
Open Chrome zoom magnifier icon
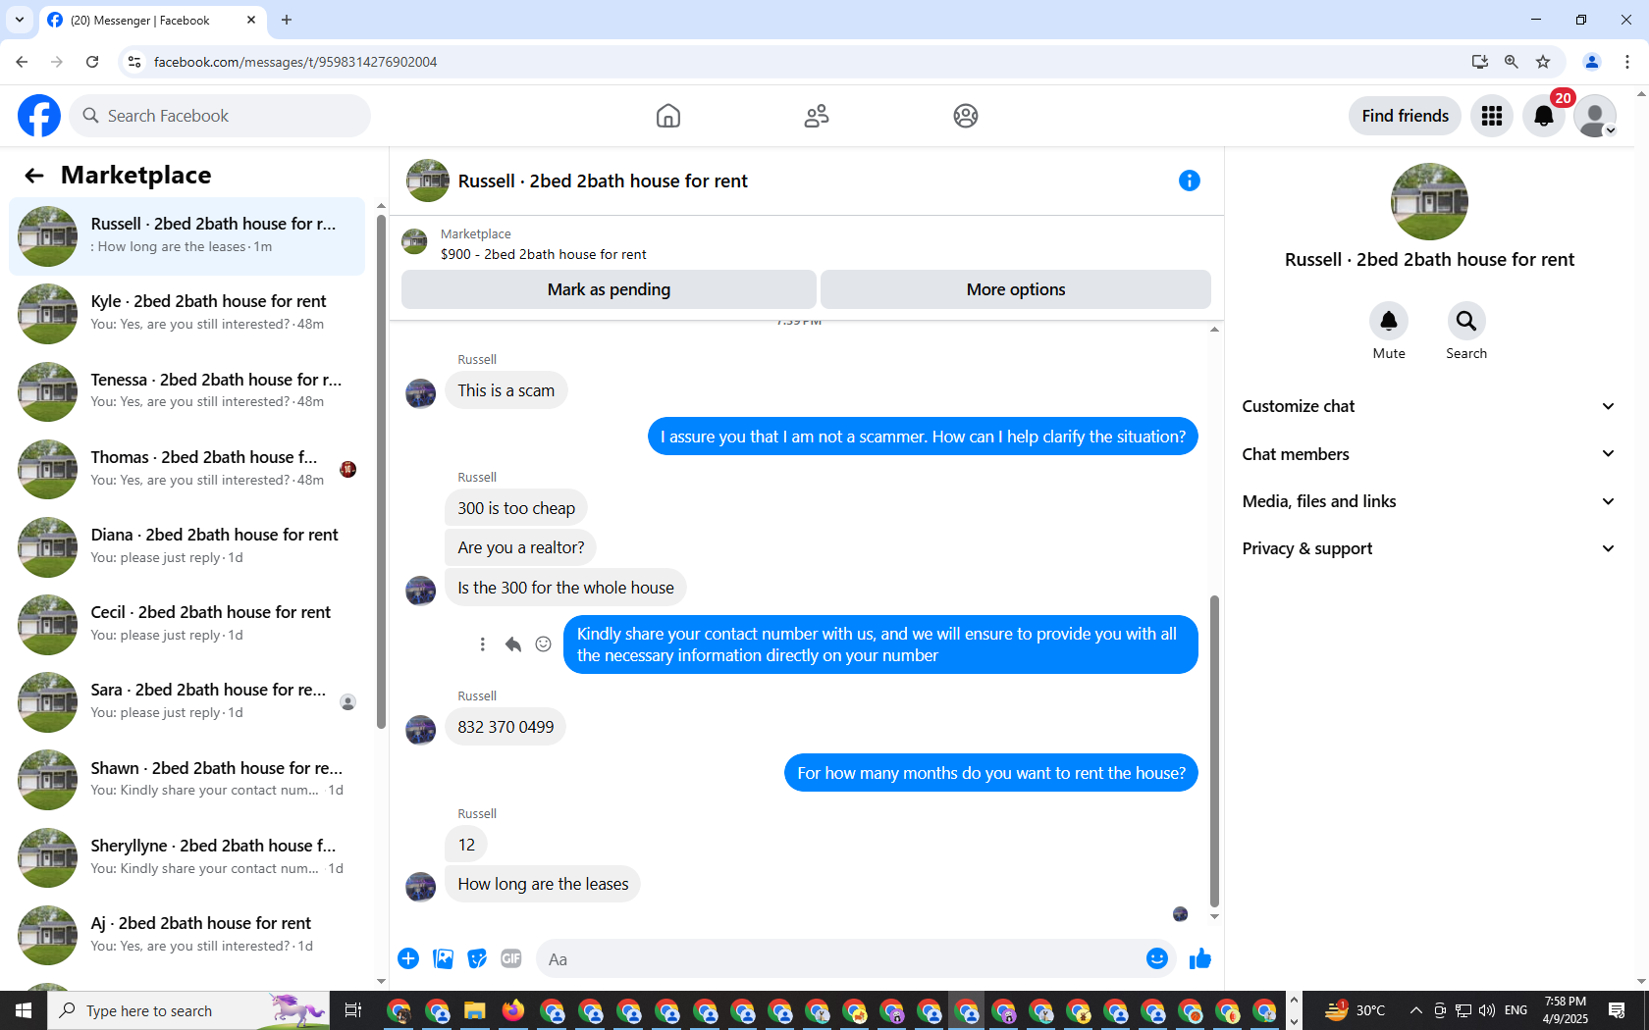[x=1512, y=62]
